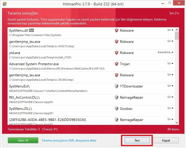The image size is (186, 148).
Task: Click the red shield icon beside SysMenu.dll
Action: point(117,30)
